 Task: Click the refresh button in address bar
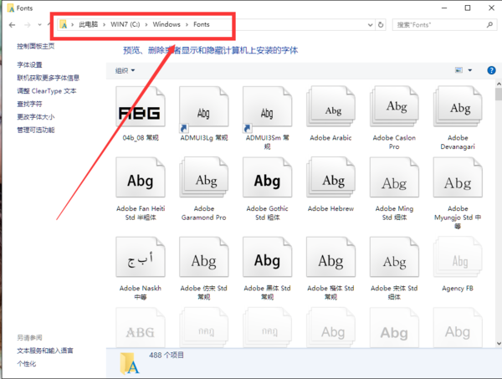click(x=381, y=24)
